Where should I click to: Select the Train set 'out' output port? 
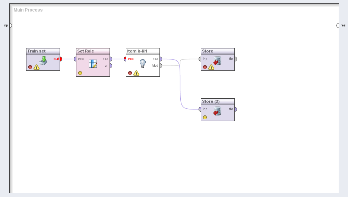[61, 59]
